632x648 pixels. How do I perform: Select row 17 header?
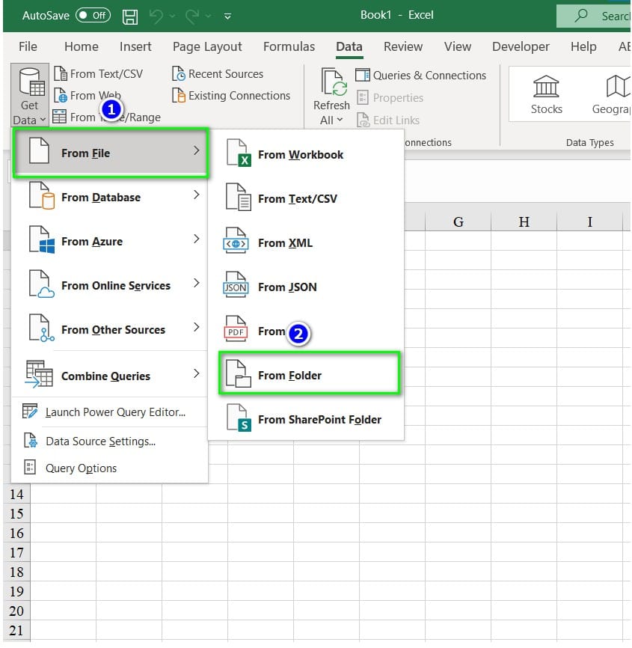16,552
